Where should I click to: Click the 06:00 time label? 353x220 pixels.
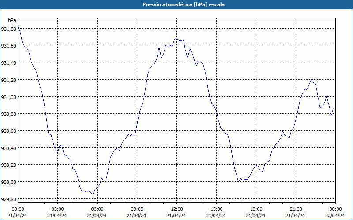97,209
